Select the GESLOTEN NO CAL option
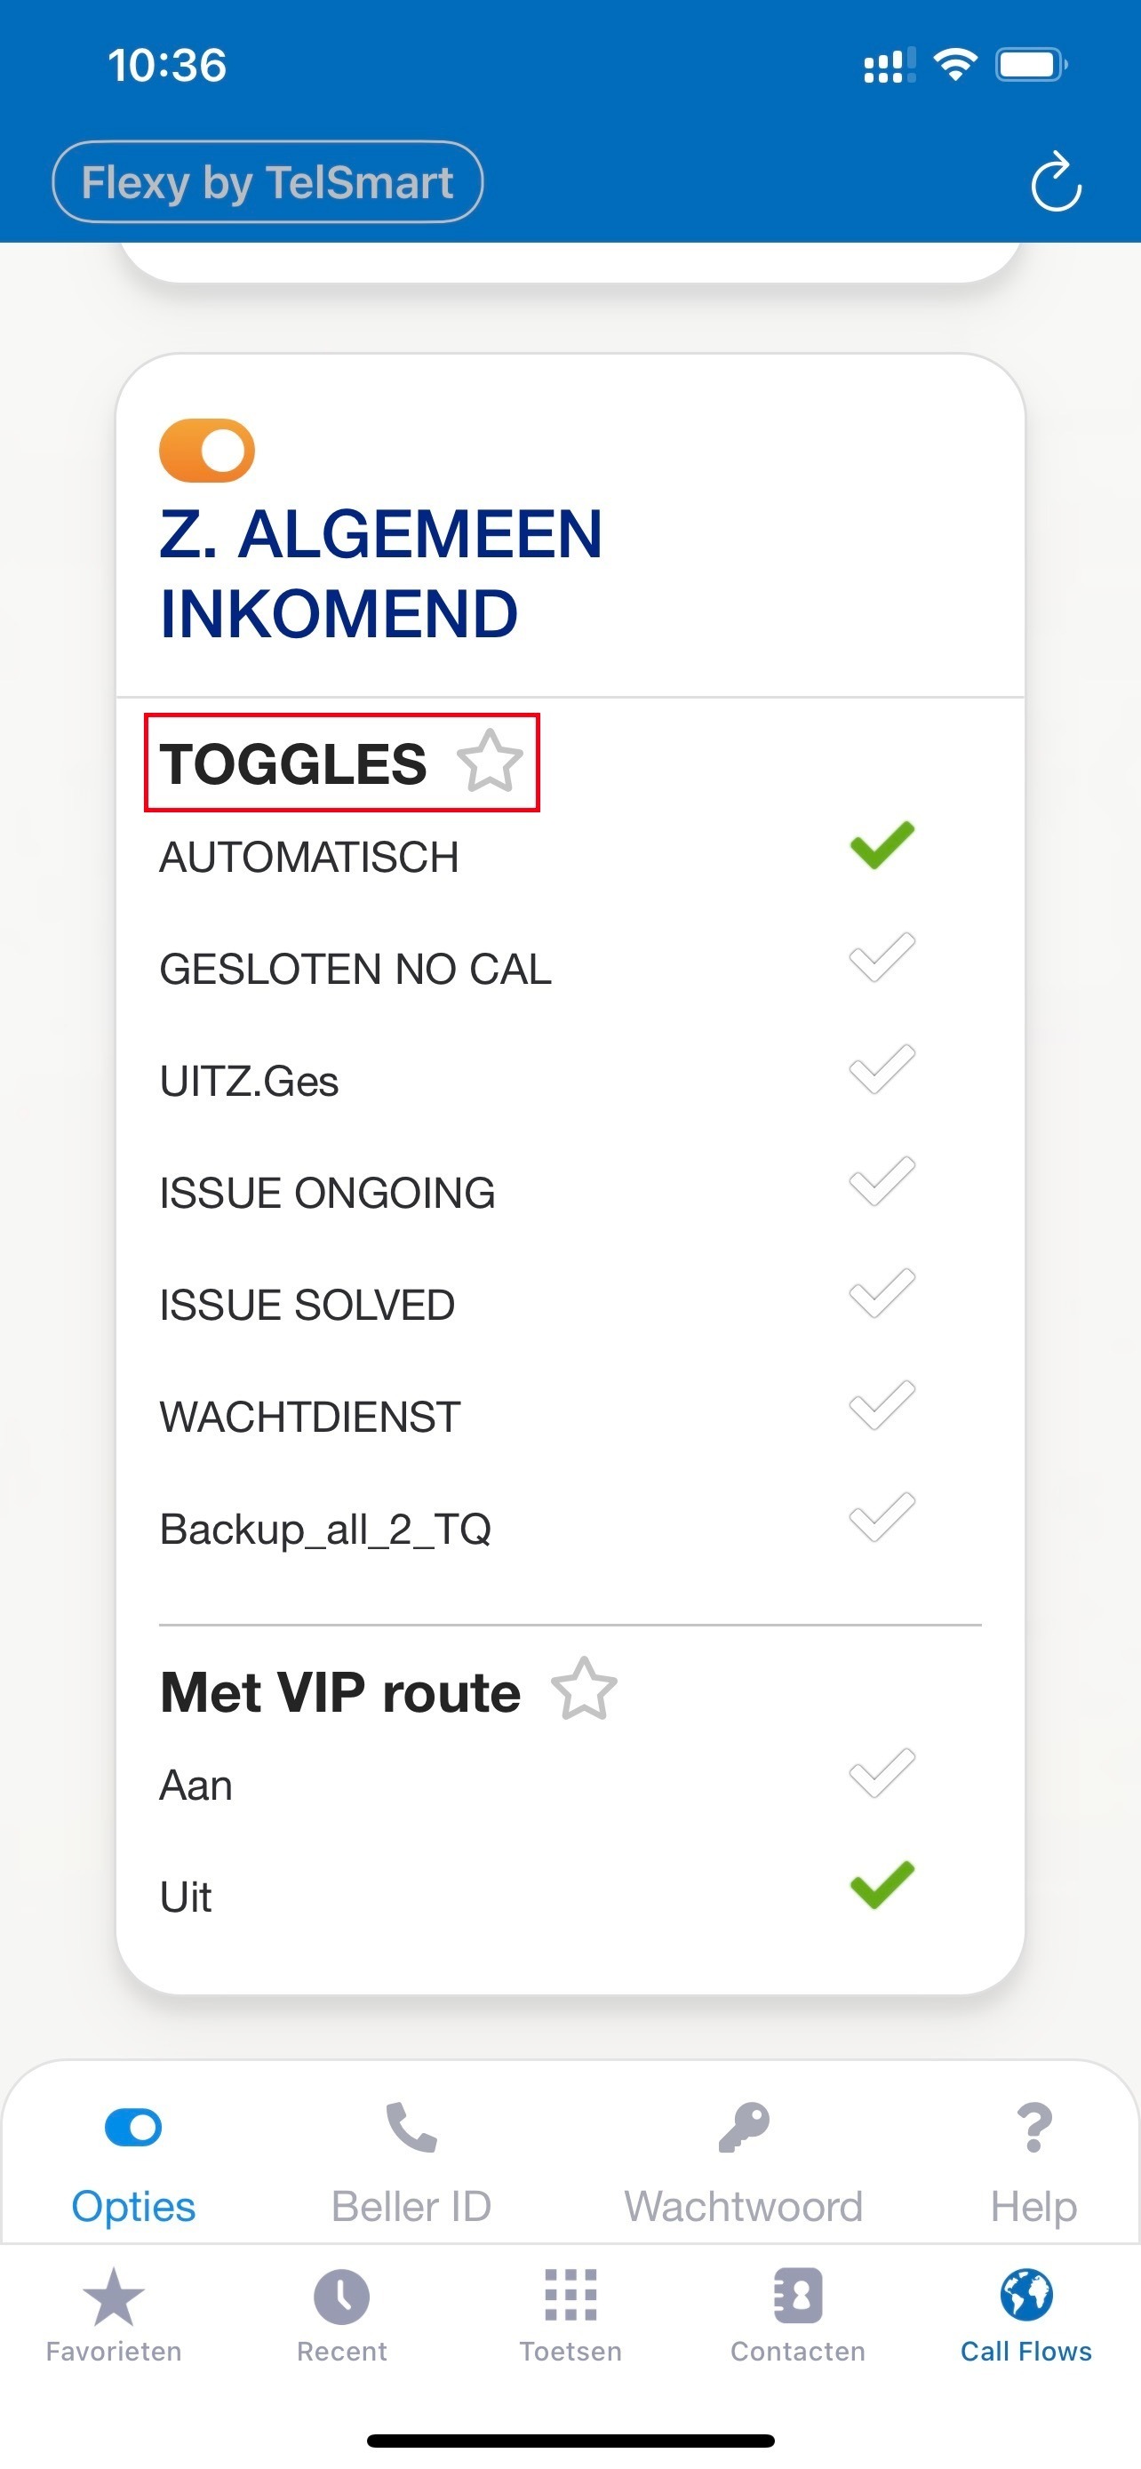Image resolution: width=1141 pixels, height=2469 pixels. (882, 958)
